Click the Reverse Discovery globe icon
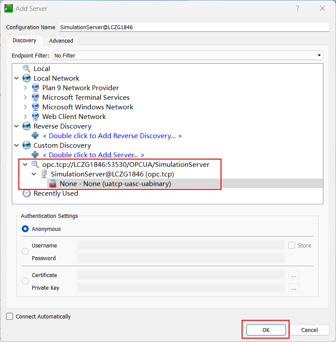This screenshot has height=342, width=336. pyautogui.click(x=27, y=126)
